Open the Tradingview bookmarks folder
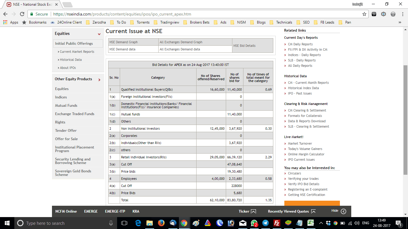The width and height of the screenshot is (408, 229). point(167,22)
